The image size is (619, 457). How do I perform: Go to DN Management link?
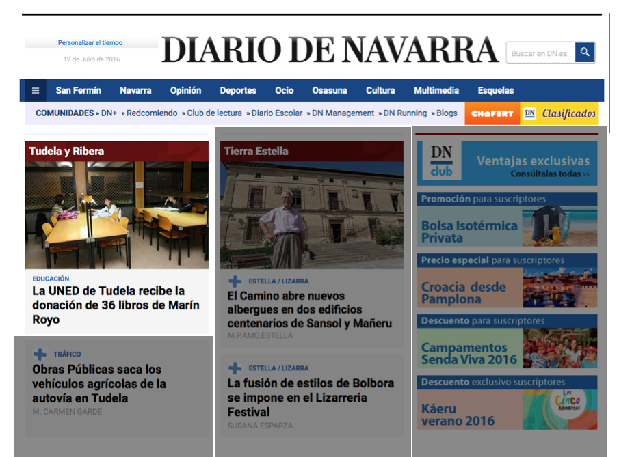coord(343,113)
